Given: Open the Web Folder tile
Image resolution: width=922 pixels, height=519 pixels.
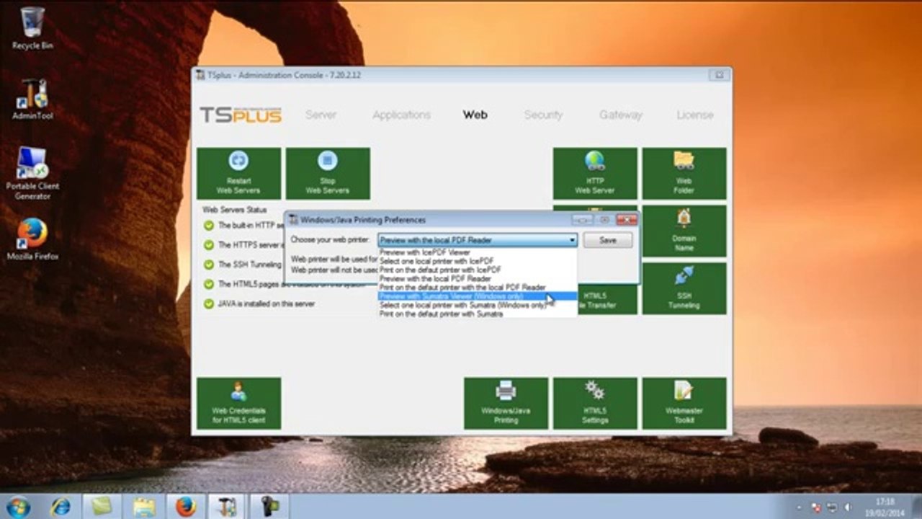Looking at the screenshot, I should [684, 174].
